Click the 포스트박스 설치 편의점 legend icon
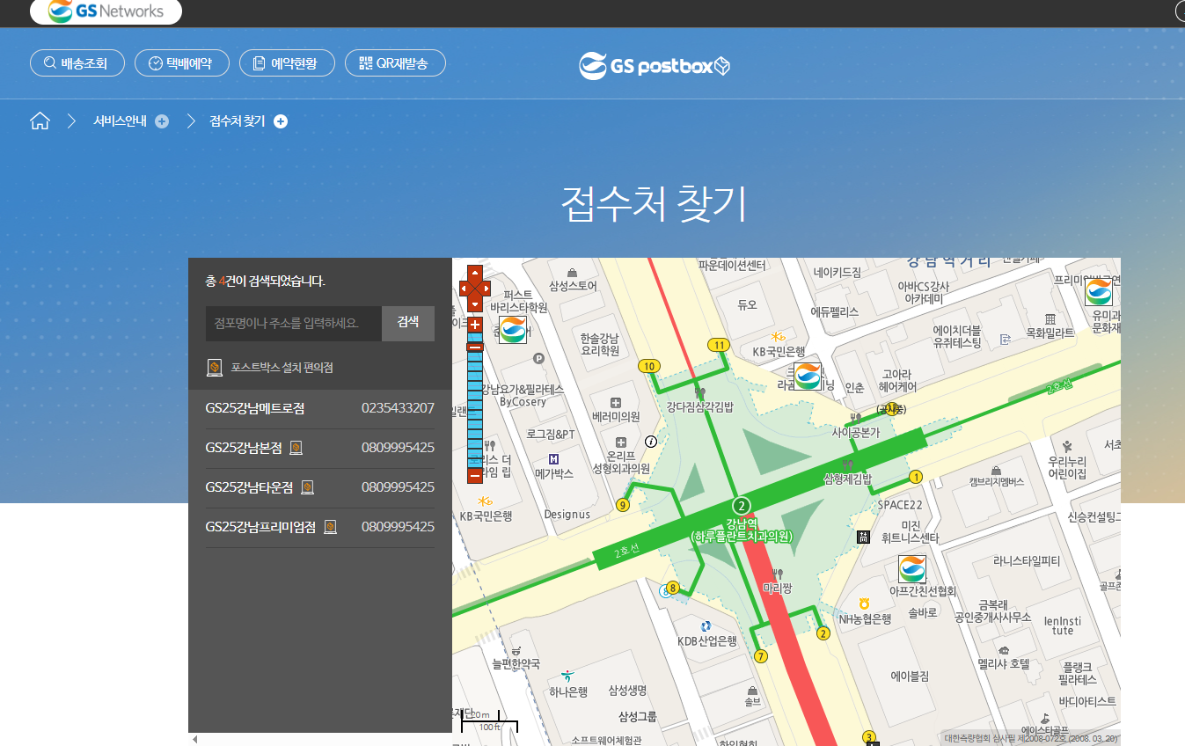The width and height of the screenshot is (1185, 746). pos(214,368)
